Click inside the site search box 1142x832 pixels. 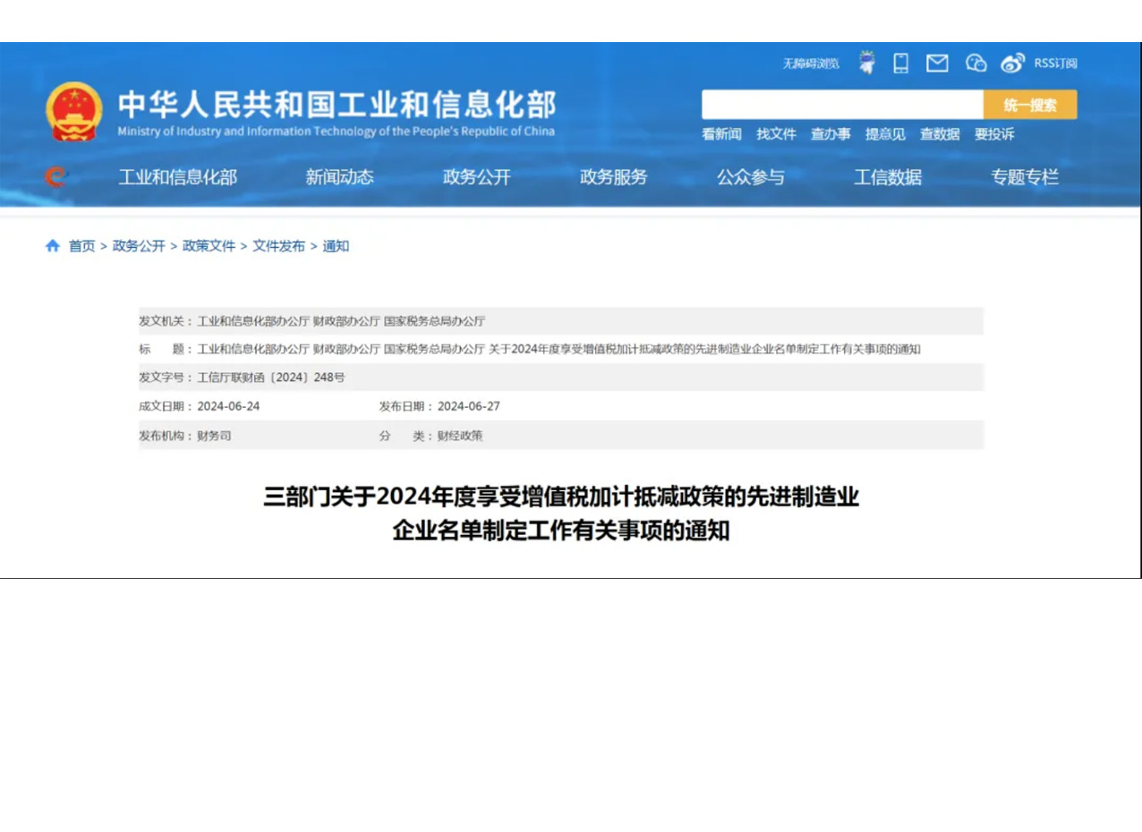[842, 105]
